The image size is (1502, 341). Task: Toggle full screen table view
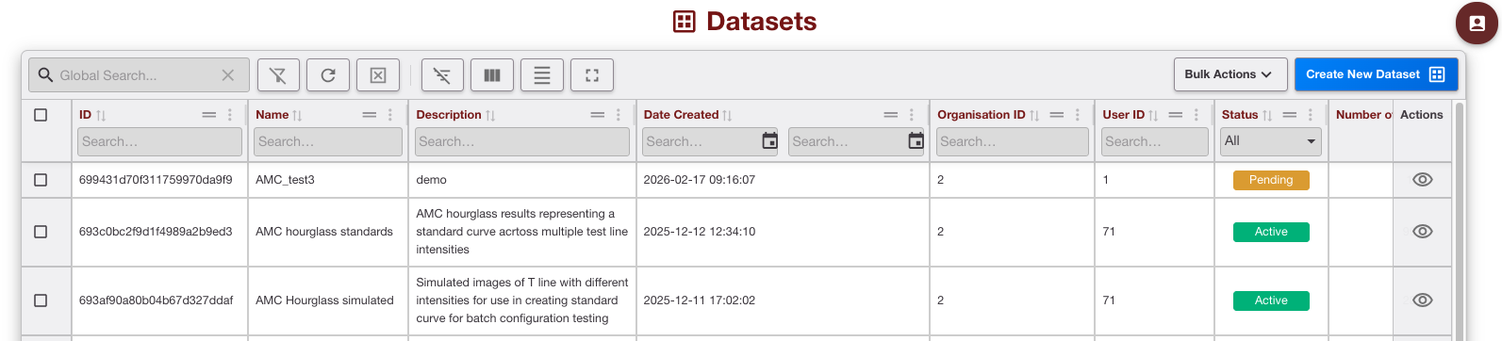pyautogui.click(x=592, y=75)
